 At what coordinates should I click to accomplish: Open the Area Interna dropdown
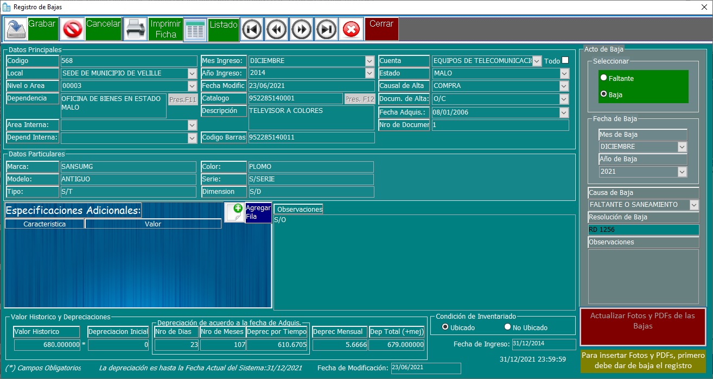pos(192,125)
